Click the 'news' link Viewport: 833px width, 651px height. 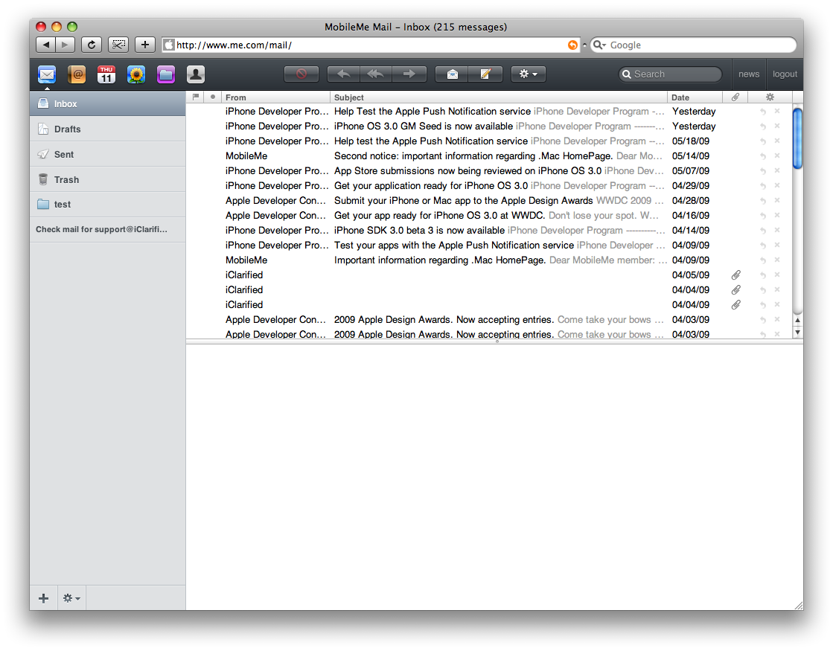pyautogui.click(x=749, y=74)
